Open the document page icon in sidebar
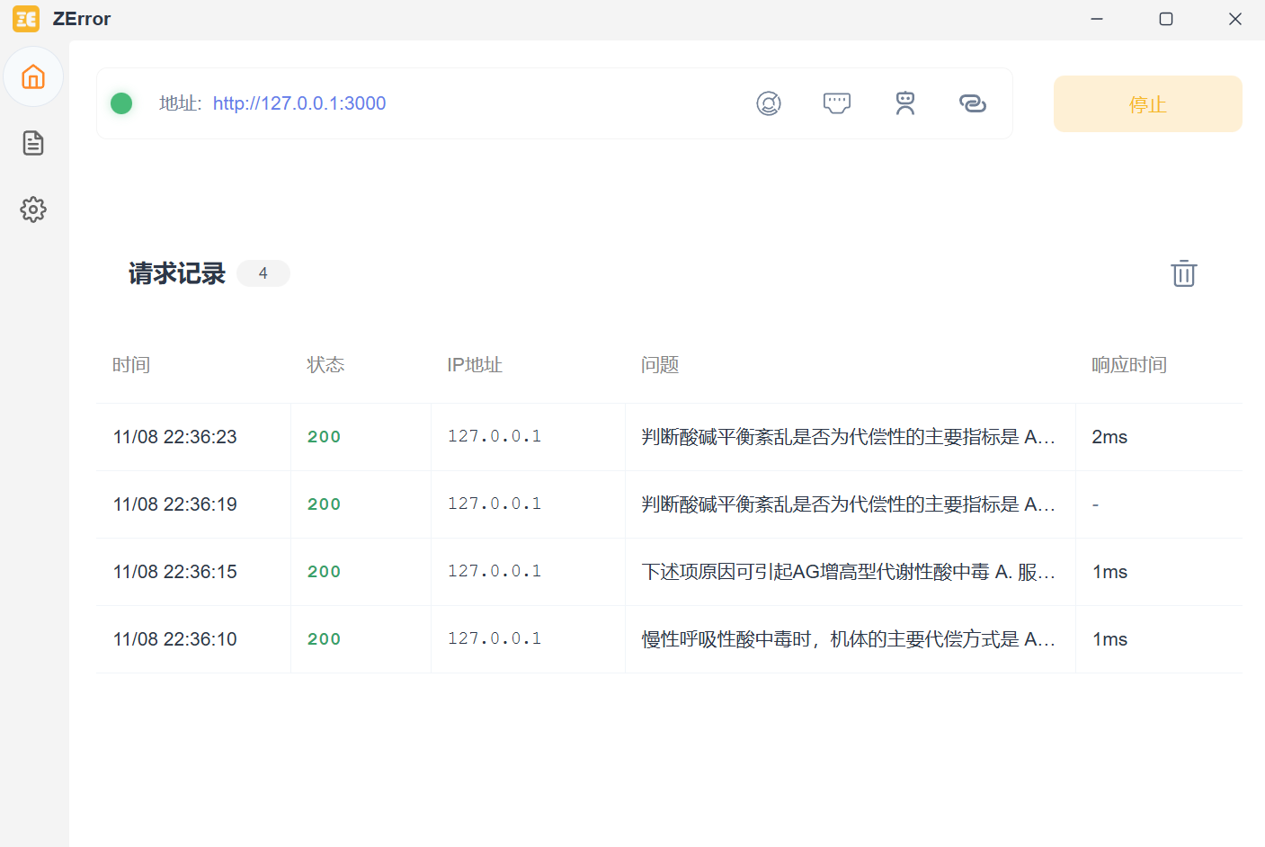 (x=33, y=143)
